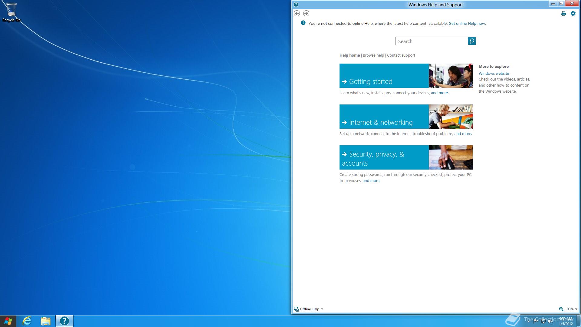Open Action Center flag icon
Image resolution: width=581 pixels, height=327 pixels.
pyautogui.click(x=536, y=321)
